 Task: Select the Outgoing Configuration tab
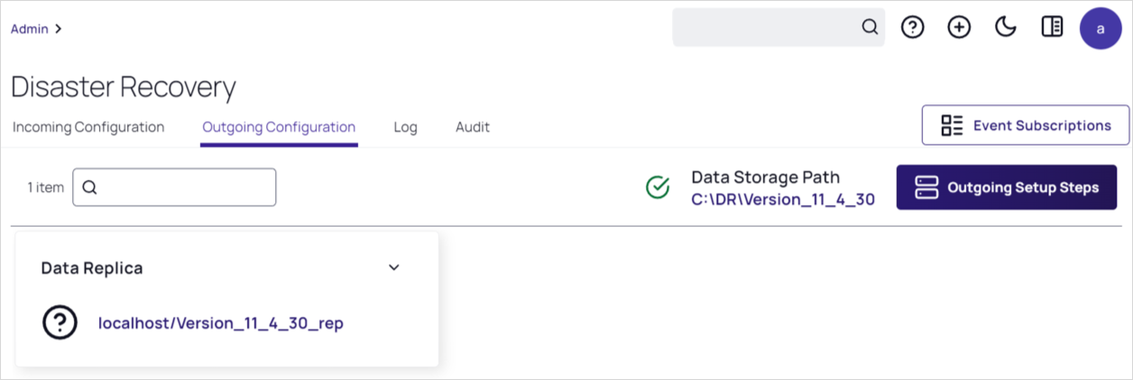coord(279,127)
